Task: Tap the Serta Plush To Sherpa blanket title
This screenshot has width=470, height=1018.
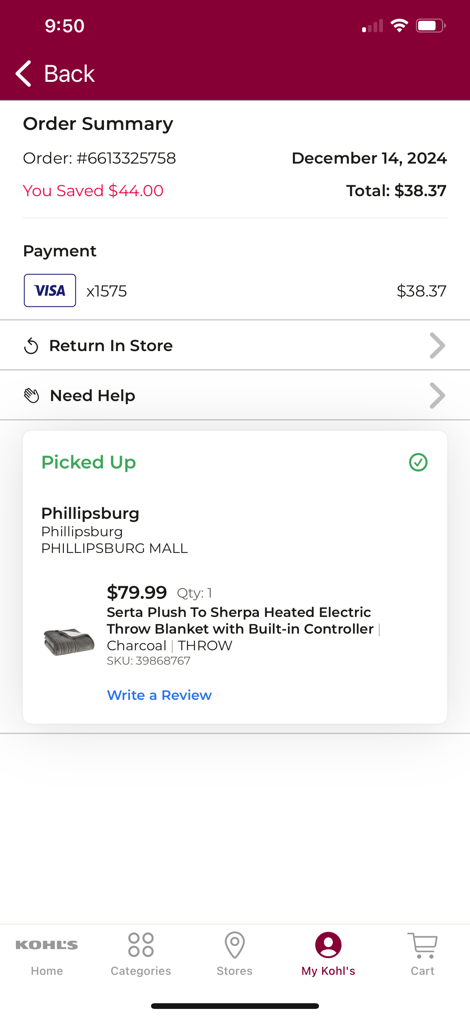Action: [x=240, y=620]
